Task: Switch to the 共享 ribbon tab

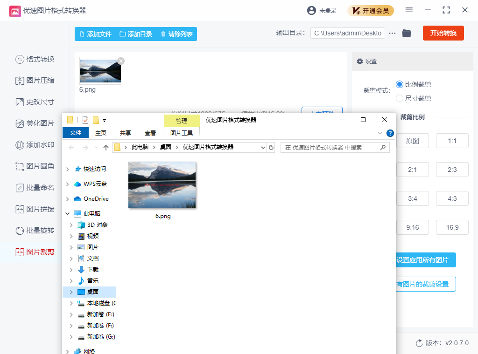Action: (x=125, y=133)
